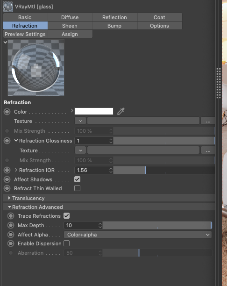The height and width of the screenshot is (286, 227).
Task: Enable the Refract Thin Walled checkbox
Action: [x=78, y=188]
